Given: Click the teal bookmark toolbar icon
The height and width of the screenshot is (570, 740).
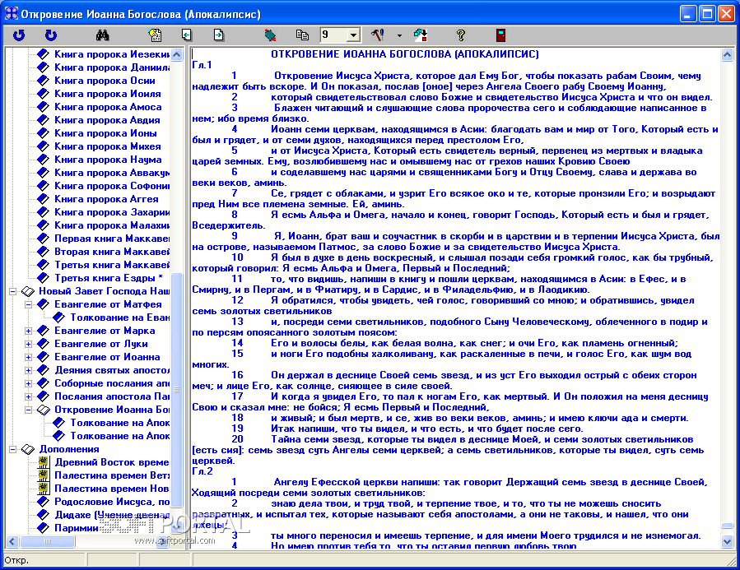Looking at the screenshot, I should pos(270,35).
